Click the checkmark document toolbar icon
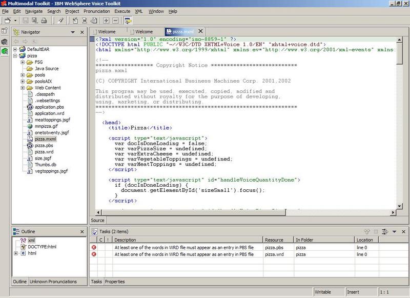 (75, 21)
